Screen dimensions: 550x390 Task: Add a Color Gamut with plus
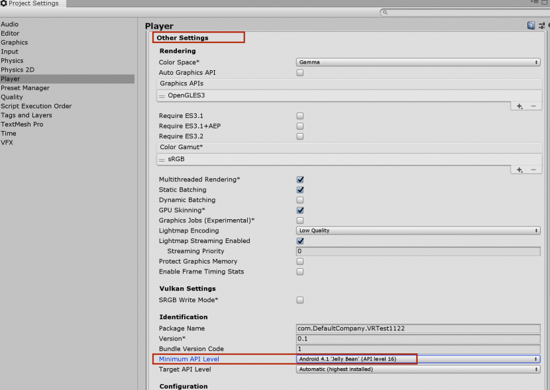click(520, 170)
